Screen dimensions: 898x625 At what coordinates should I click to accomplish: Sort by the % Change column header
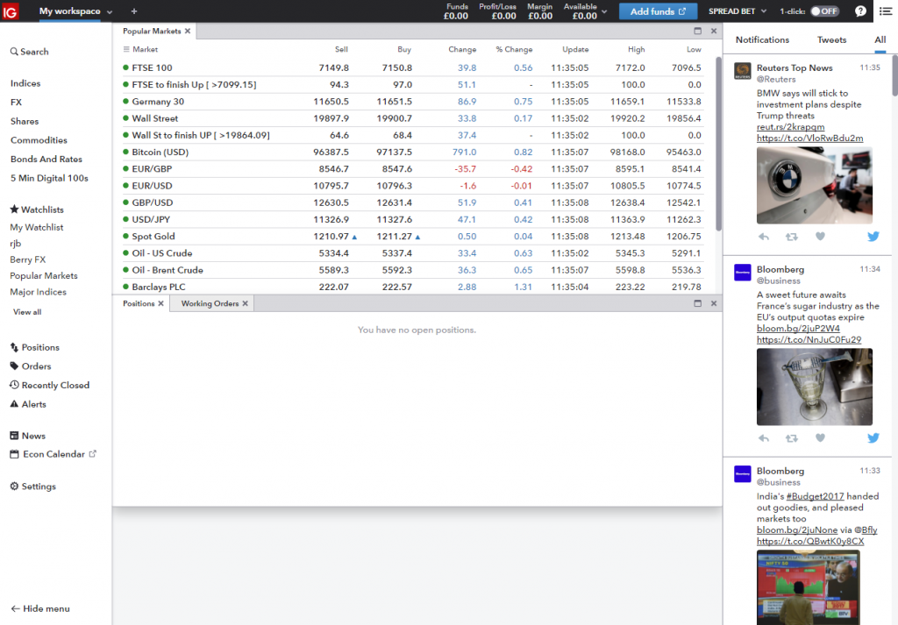pyautogui.click(x=514, y=49)
